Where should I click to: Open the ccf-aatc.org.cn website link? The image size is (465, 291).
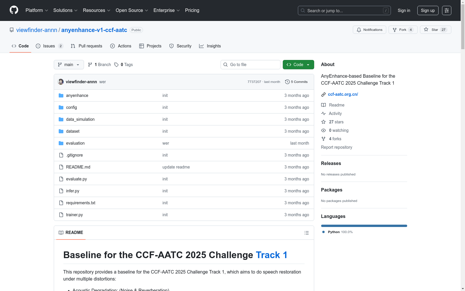343,94
